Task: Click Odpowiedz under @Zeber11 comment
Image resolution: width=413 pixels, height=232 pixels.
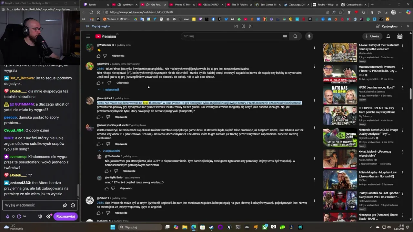Action: (x=121, y=213)
